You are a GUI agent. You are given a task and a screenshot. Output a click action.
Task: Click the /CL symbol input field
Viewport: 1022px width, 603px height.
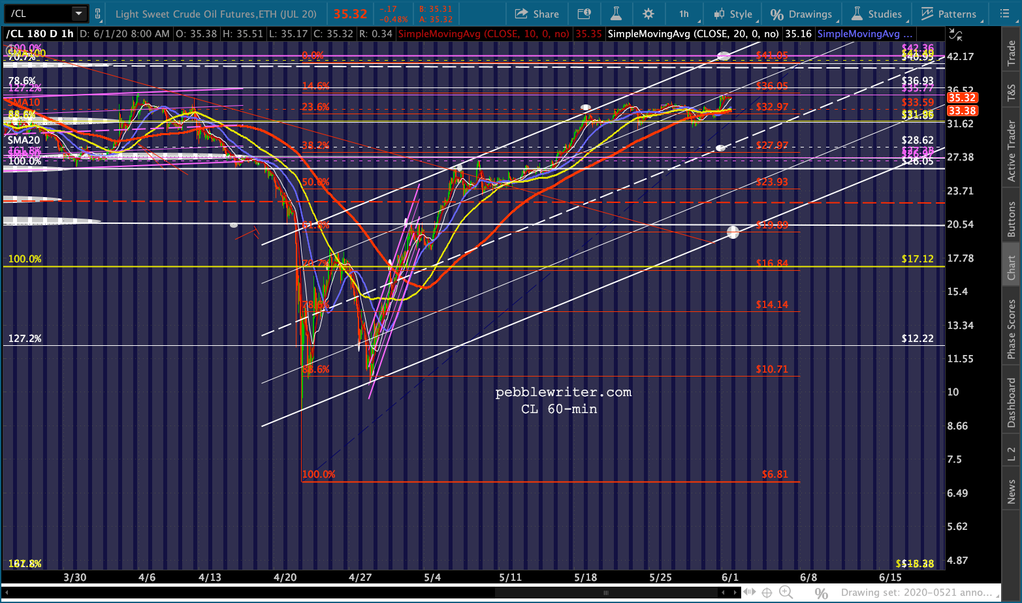coord(39,13)
